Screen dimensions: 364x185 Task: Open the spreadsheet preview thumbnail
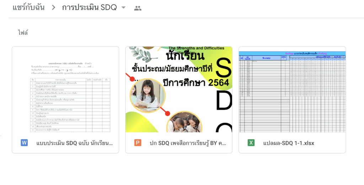coord(292,89)
